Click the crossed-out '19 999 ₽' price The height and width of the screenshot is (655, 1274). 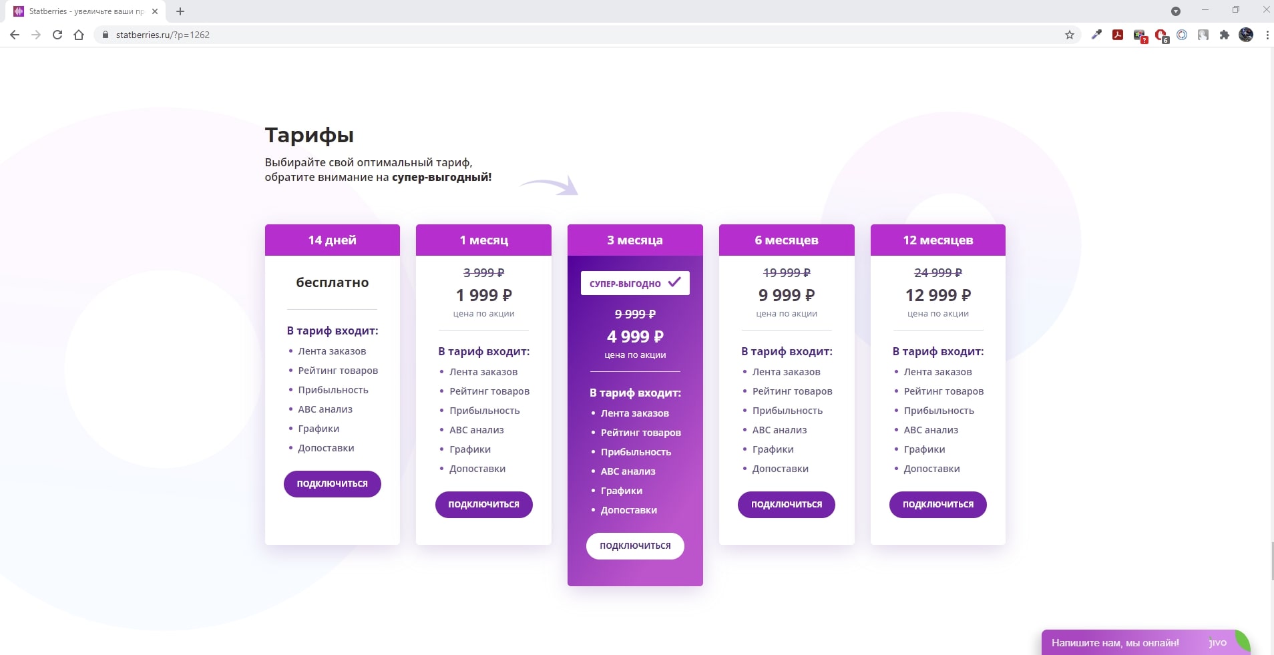[787, 272]
